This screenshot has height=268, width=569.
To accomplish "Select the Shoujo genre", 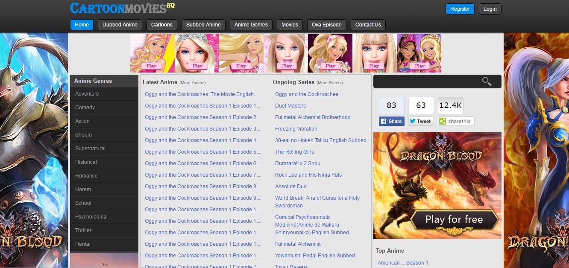I will point(104,135).
